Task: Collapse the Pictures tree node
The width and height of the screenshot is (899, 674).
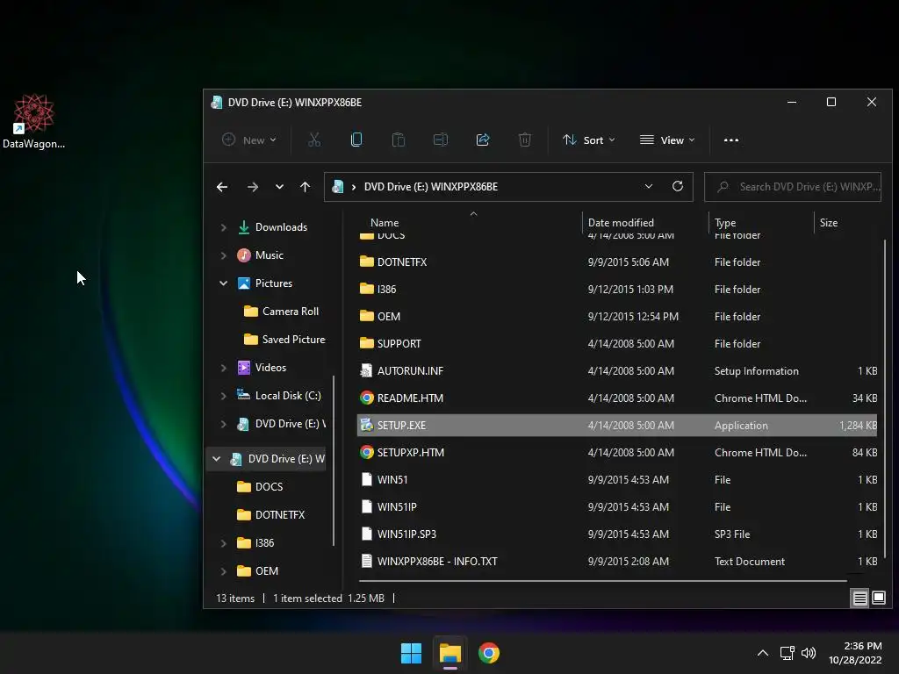Action: [x=224, y=283]
